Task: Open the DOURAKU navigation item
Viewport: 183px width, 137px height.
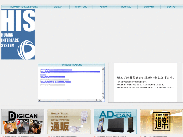Action: [126, 7]
